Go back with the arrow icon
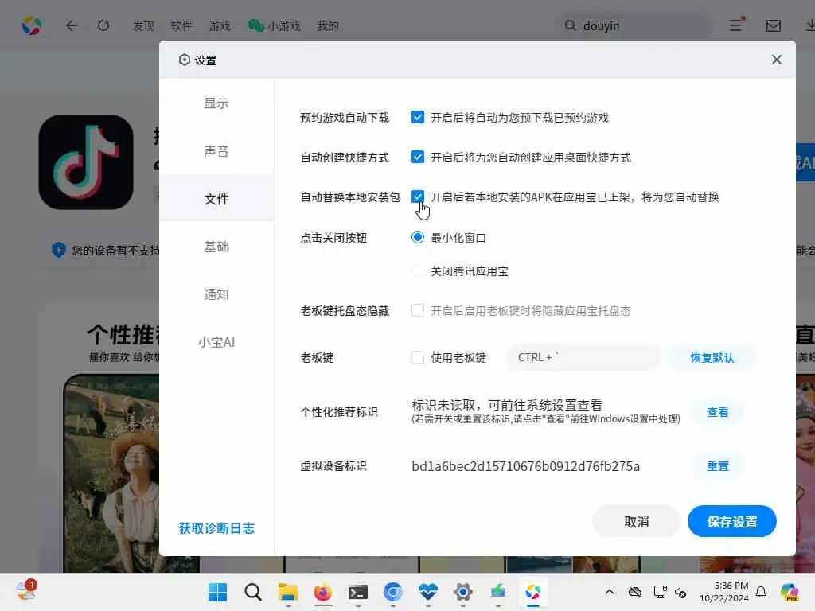Image resolution: width=815 pixels, height=611 pixels. (72, 25)
